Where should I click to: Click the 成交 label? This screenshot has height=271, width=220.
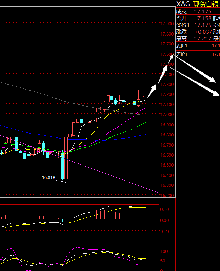tap(181, 12)
